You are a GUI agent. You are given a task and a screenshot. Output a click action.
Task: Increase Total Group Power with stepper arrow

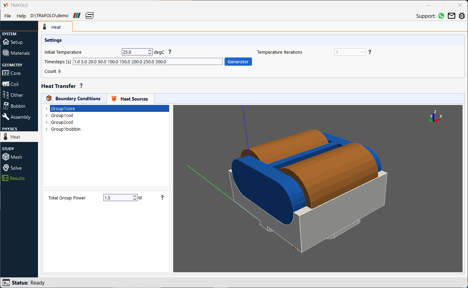point(134,196)
